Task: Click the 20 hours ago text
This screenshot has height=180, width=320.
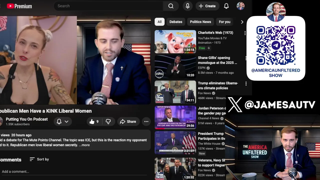Action: [x=21, y=135]
